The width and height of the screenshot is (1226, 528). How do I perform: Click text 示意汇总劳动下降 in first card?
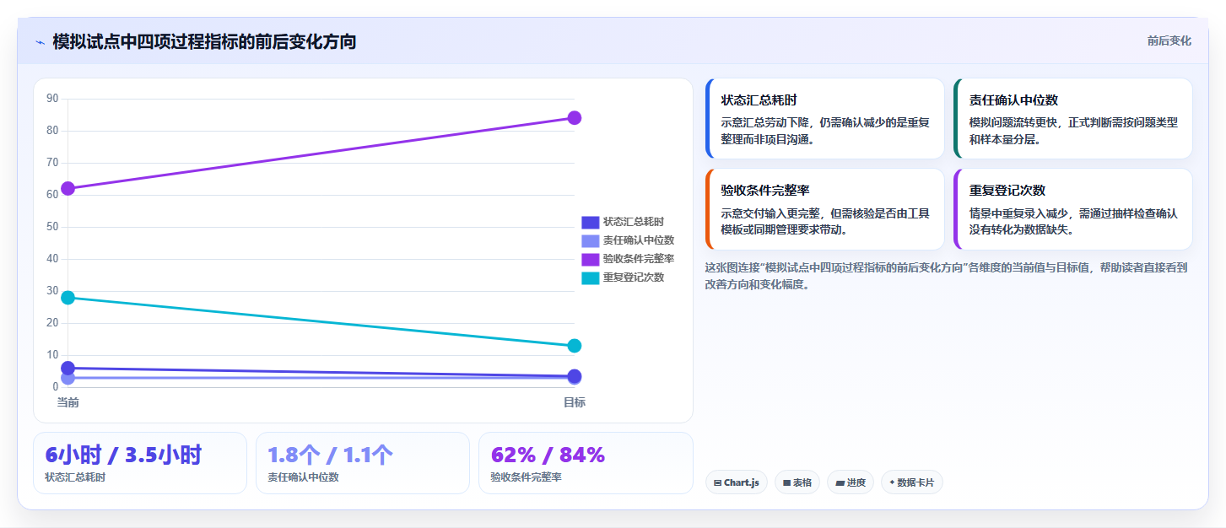[x=764, y=122]
